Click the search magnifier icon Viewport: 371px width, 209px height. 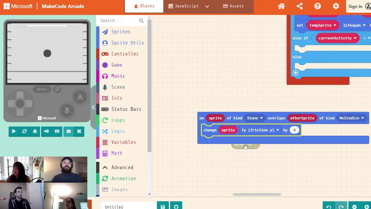141,21
